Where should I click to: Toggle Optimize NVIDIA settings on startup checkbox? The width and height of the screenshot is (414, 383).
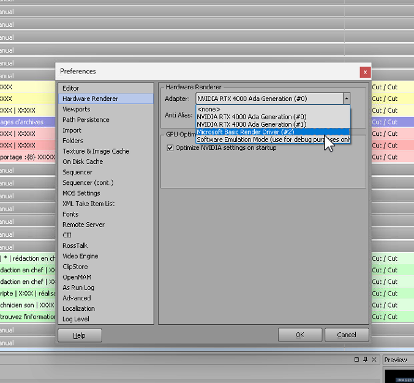tap(170, 147)
